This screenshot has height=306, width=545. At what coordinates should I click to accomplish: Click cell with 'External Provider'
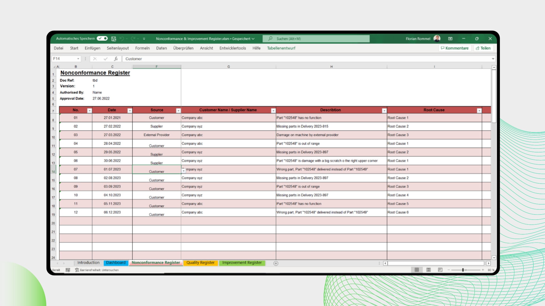coord(157,135)
